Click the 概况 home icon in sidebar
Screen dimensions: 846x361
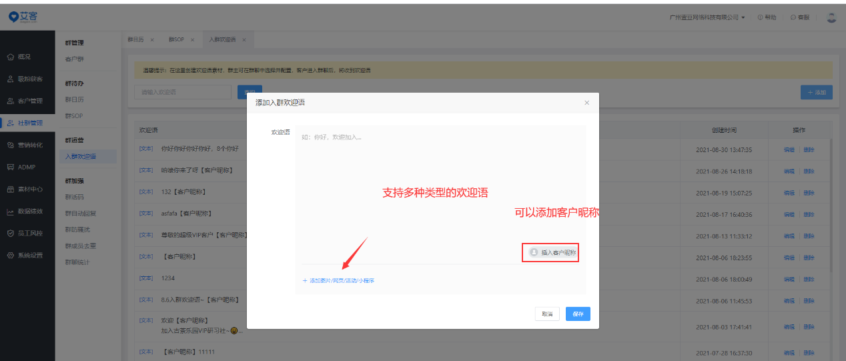click(x=11, y=57)
